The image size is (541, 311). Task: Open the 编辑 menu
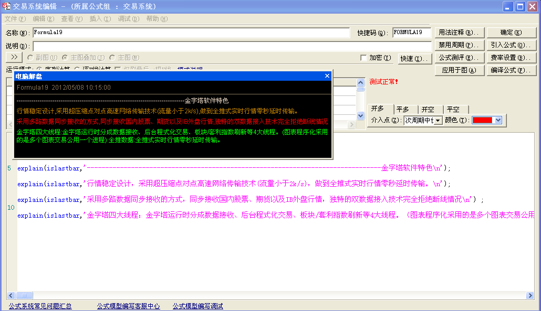pos(44,18)
